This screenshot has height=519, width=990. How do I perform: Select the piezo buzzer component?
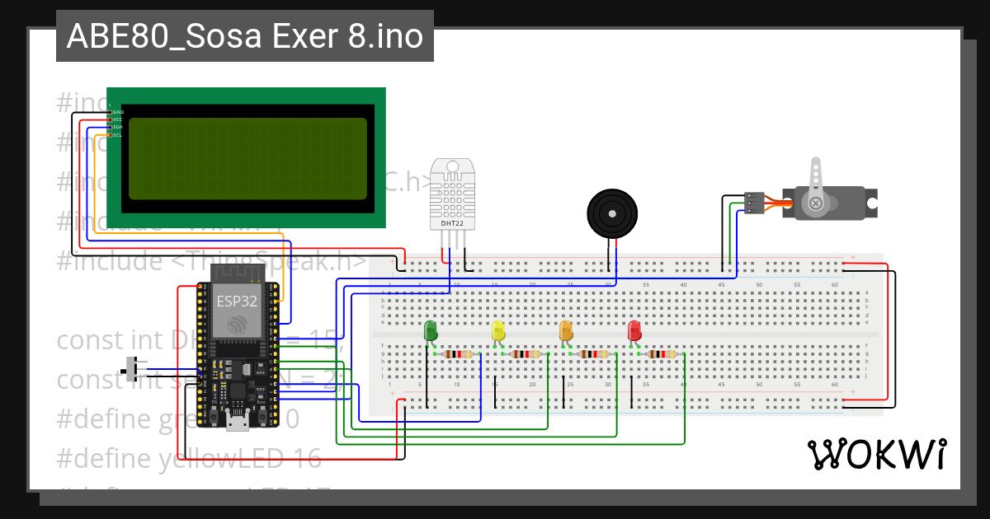(614, 212)
